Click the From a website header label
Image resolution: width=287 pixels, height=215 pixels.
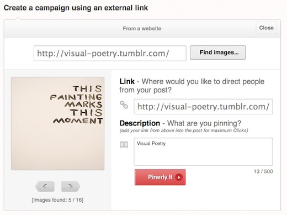point(142,29)
